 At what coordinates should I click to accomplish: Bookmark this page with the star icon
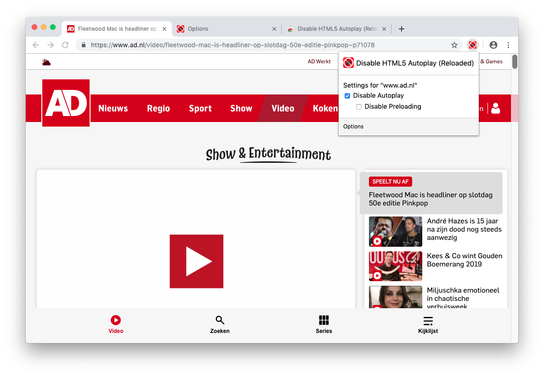point(454,45)
